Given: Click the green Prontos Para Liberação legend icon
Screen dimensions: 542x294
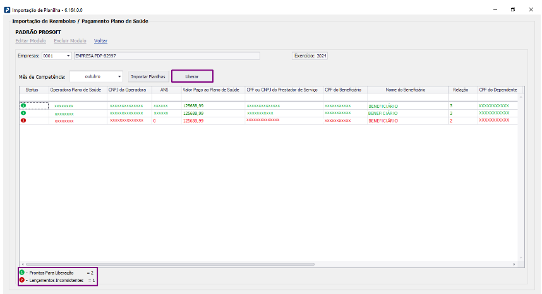Looking at the screenshot, I should [21, 272].
